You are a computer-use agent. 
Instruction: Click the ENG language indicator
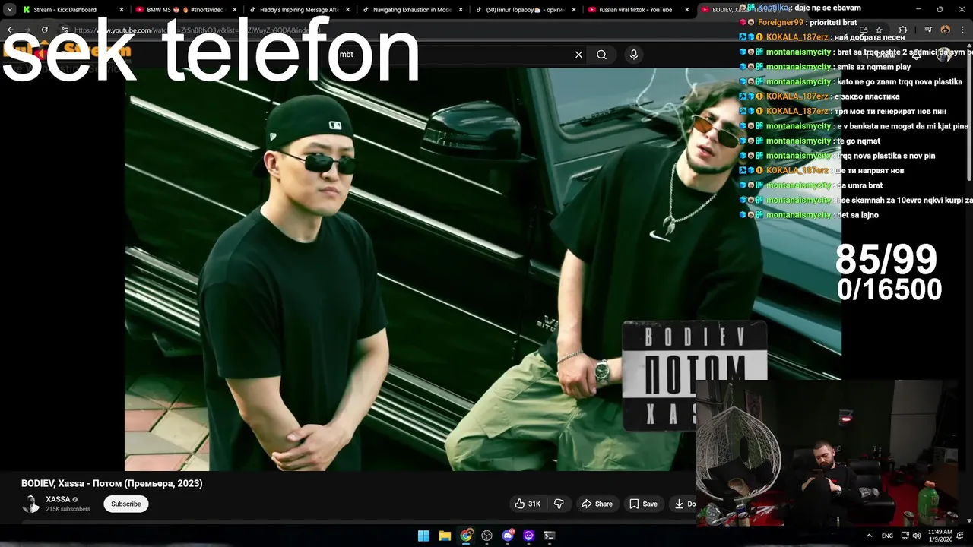coord(887,536)
